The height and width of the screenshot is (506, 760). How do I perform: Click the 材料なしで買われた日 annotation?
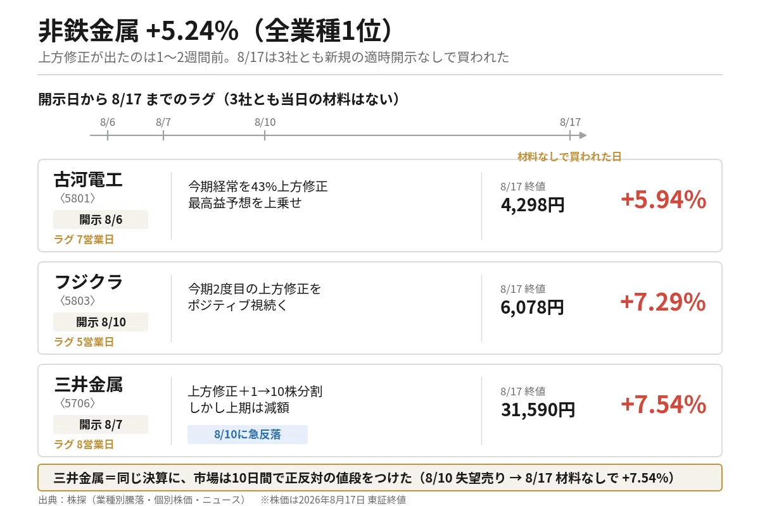point(569,156)
